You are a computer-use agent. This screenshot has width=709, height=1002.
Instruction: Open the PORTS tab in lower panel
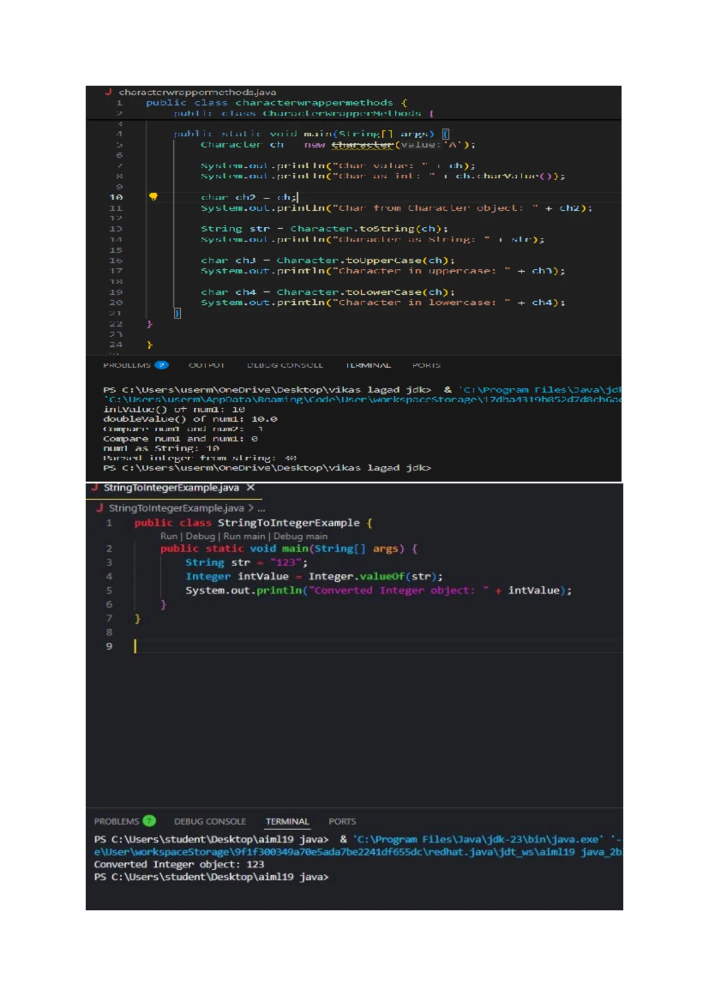coord(342,821)
